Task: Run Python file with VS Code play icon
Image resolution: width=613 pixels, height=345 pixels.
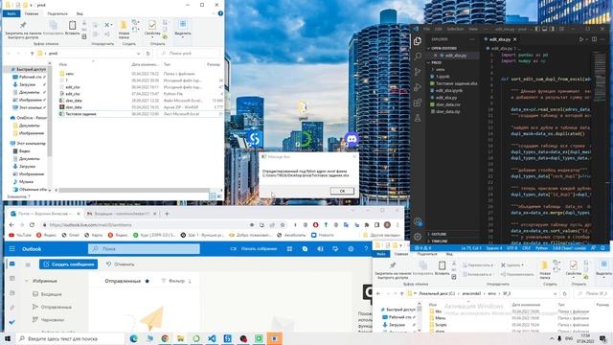Action: pyautogui.click(x=581, y=39)
